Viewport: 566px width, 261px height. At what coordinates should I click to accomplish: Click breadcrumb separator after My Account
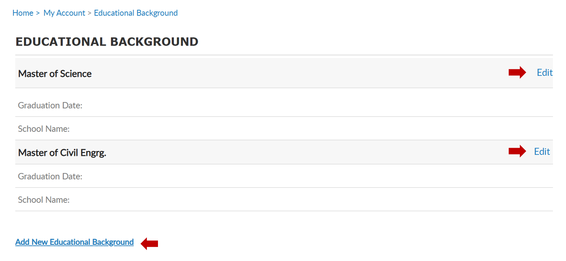tap(90, 13)
